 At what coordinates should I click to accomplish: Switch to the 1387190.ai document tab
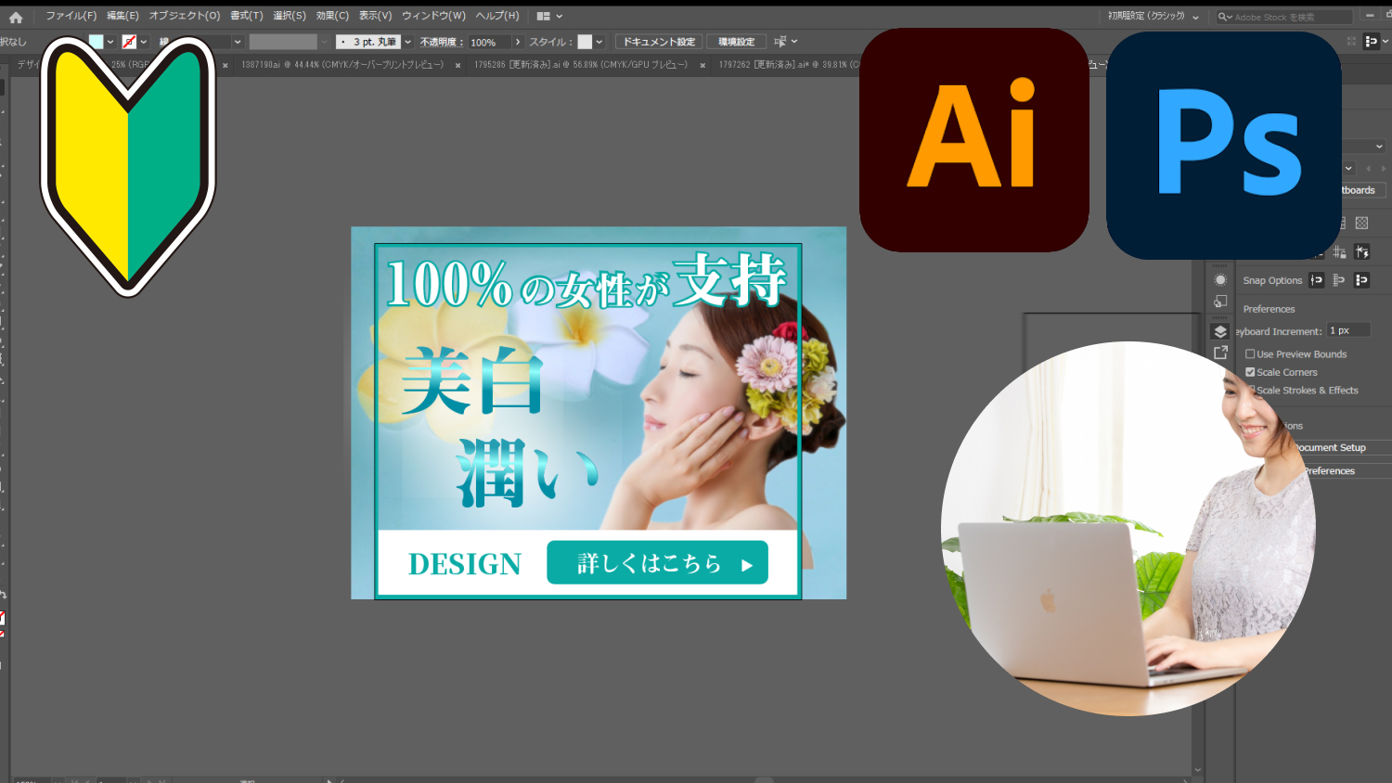pos(342,65)
